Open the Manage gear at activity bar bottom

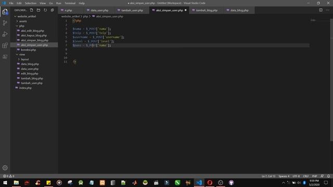tap(5, 168)
